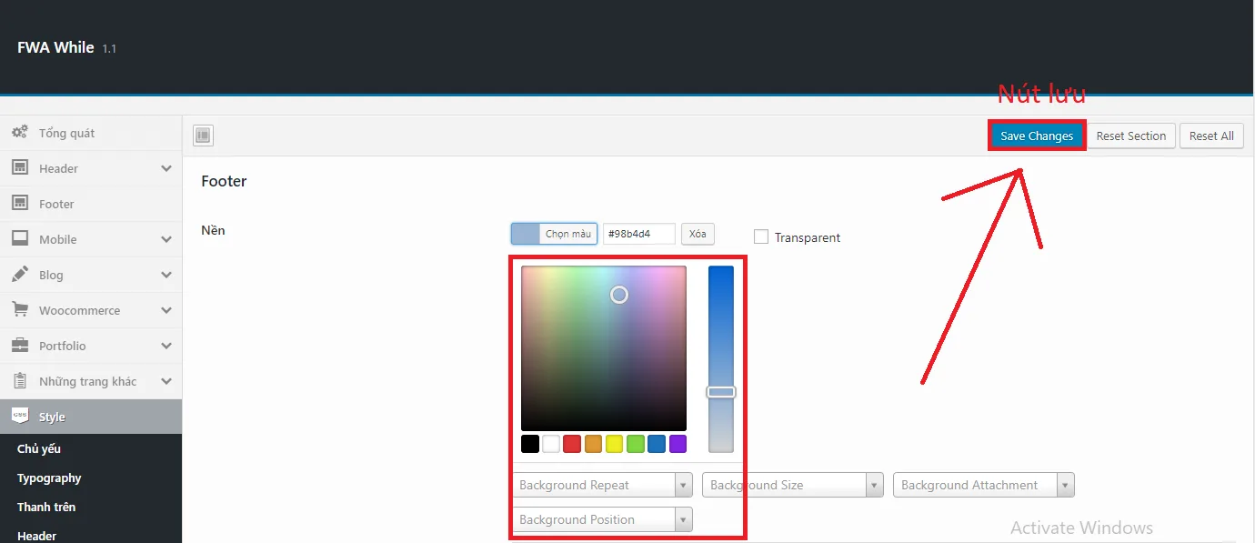Pick the white palette swatch
1255x543 pixels.
click(x=551, y=444)
